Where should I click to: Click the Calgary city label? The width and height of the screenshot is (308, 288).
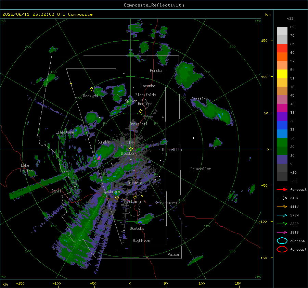pos(133,201)
